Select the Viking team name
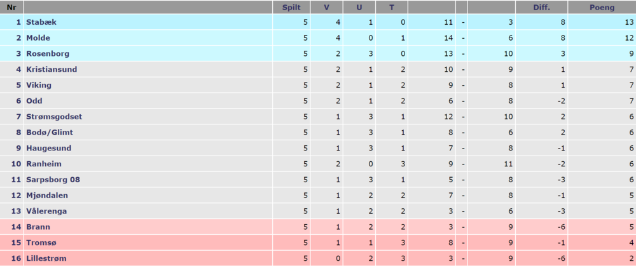 39,86
